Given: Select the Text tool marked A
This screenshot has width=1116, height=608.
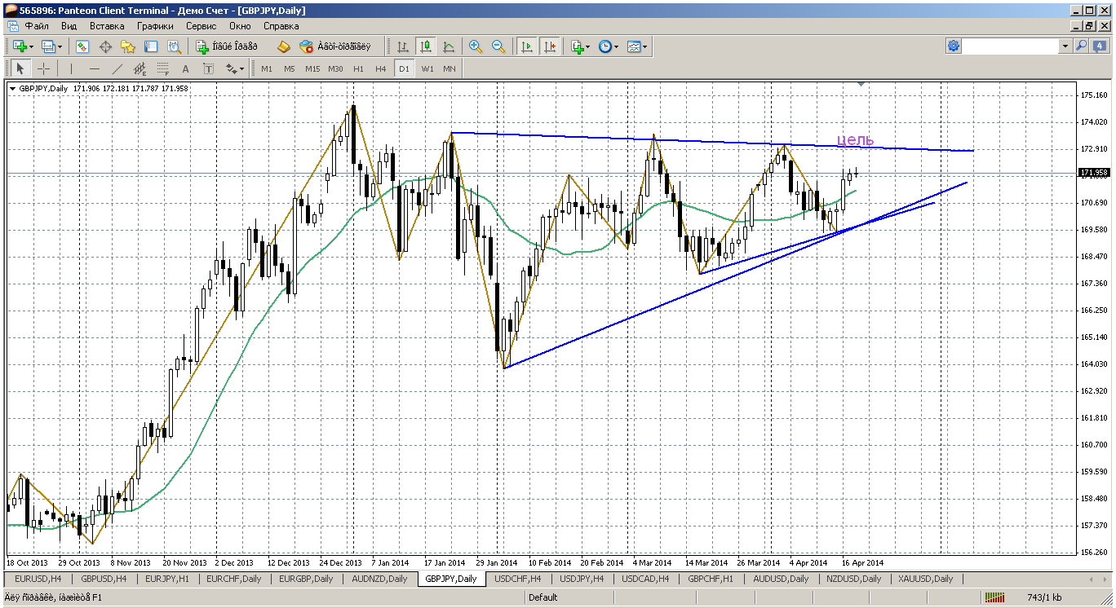Looking at the screenshot, I should (x=185, y=68).
